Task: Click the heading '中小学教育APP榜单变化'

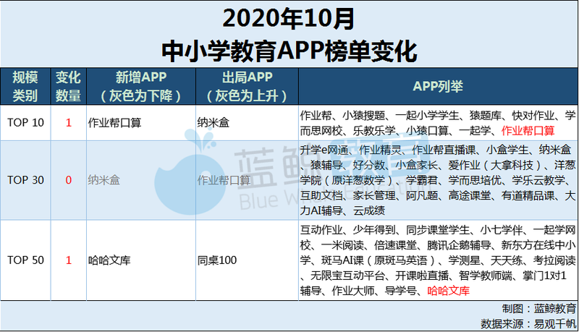Action: pyautogui.click(x=289, y=51)
